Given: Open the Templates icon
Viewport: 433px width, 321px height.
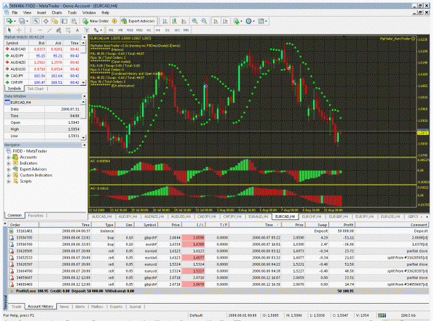Looking at the screenshot, I should 261,21.
